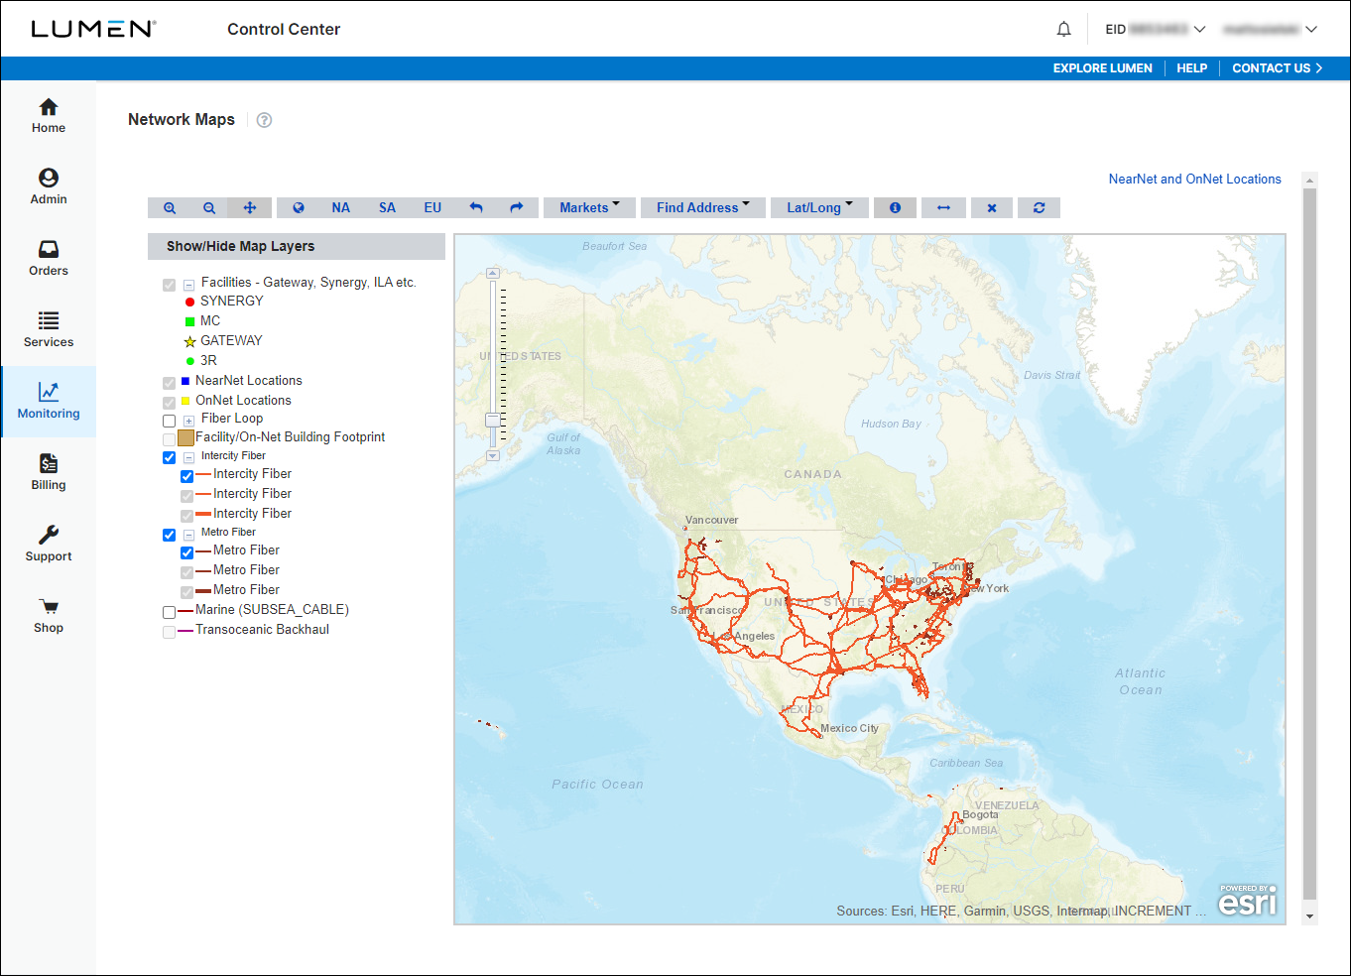Screen dimensions: 1351x976
Task: Click page scrollbar down arrow
Action: point(1310,916)
